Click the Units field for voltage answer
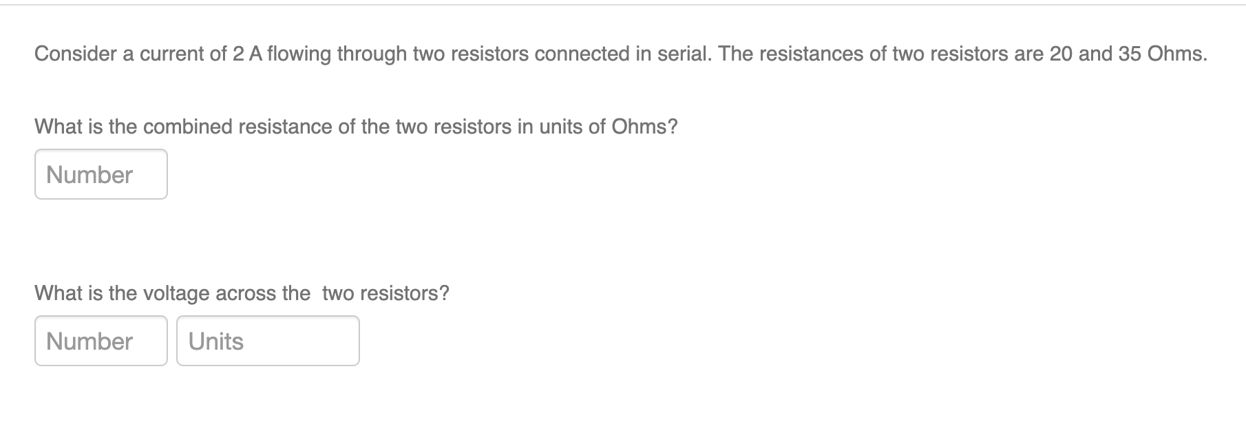Image resolution: width=1246 pixels, height=424 pixels. pyautogui.click(x=268, y=340)
